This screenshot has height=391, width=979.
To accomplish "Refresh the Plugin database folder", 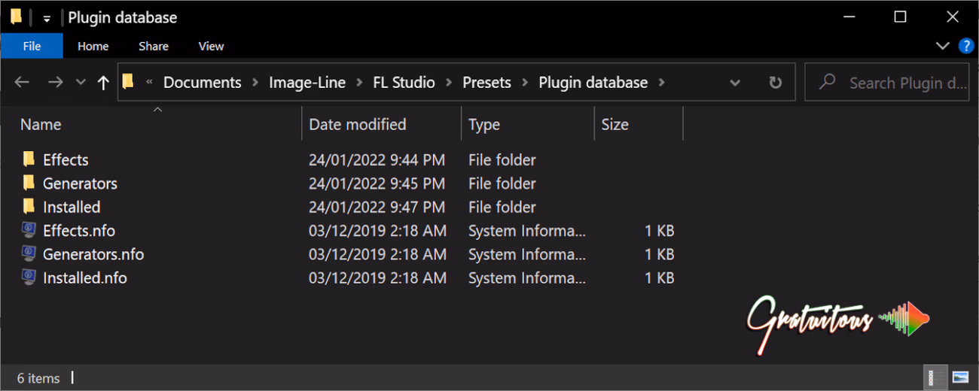I will point(775,83).
